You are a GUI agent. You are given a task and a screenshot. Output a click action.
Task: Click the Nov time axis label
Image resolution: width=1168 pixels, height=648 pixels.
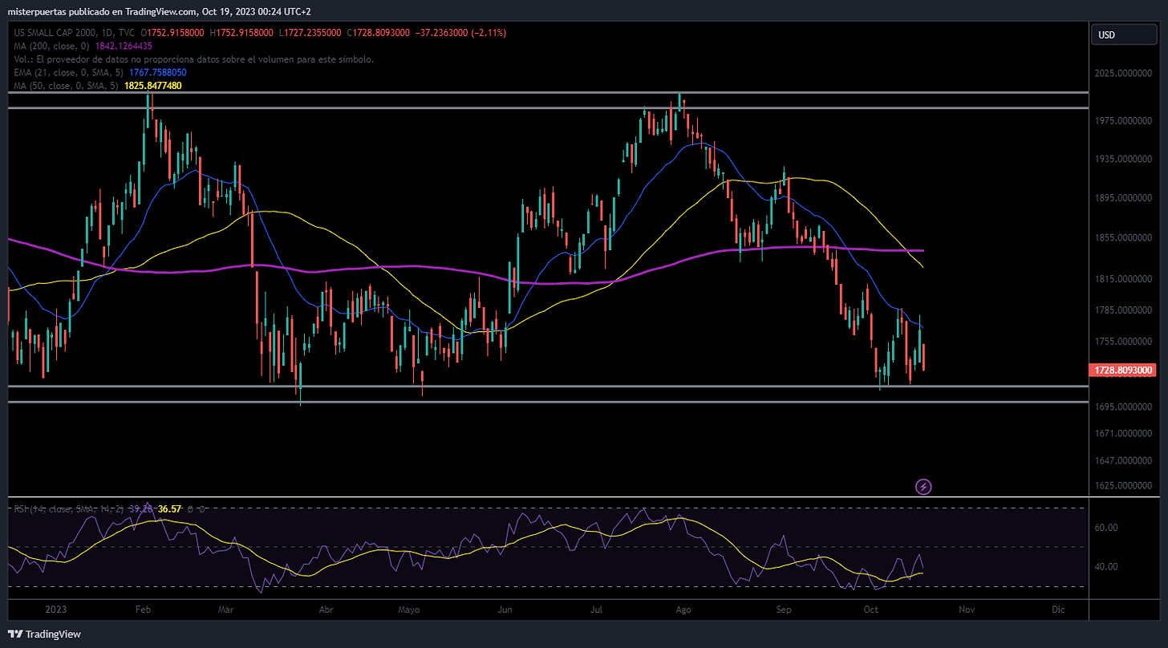point(967,610)
